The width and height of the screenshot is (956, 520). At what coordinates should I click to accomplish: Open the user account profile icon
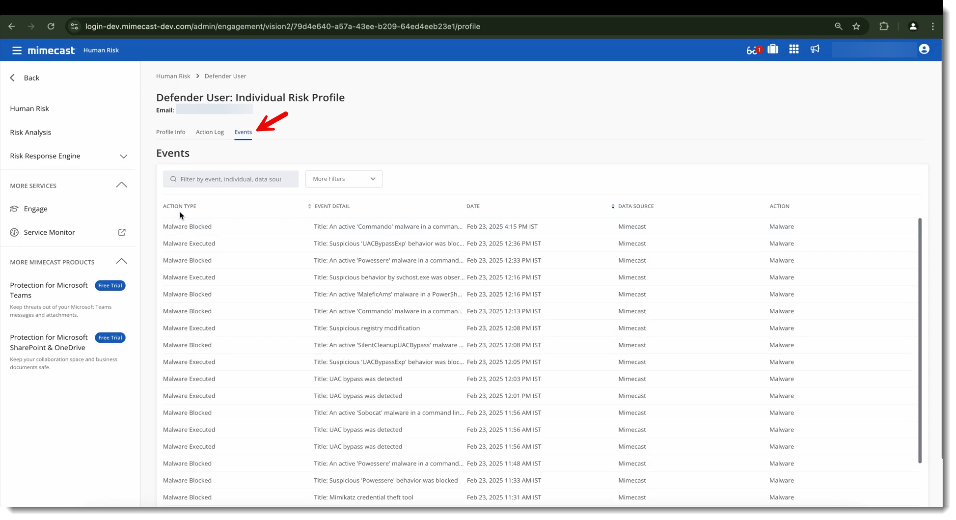click(x=924, y=49)
